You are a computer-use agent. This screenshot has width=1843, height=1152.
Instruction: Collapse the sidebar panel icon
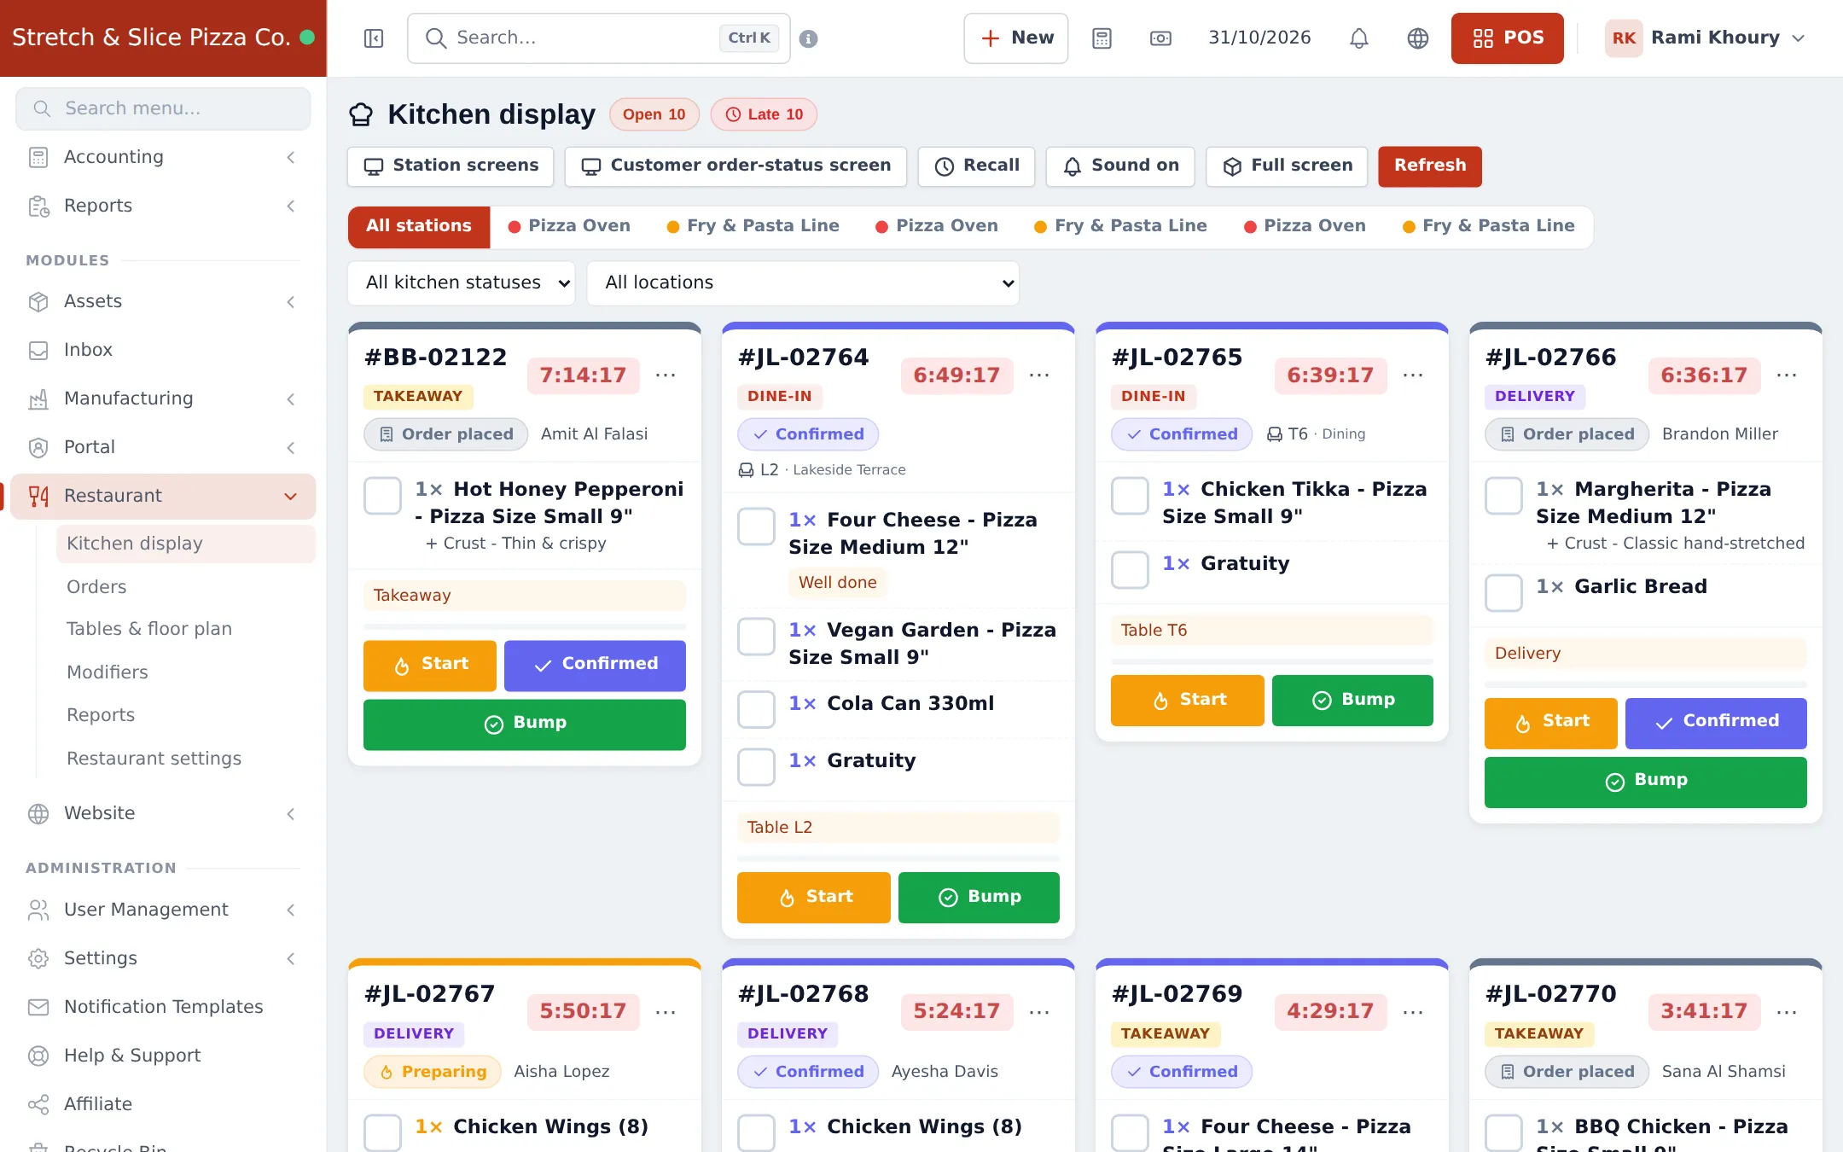pyautogui.click(x=374, y=38)
